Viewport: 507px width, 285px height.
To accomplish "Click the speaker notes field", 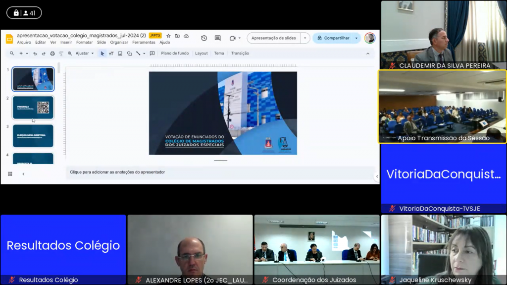I will tap(218, 172).
